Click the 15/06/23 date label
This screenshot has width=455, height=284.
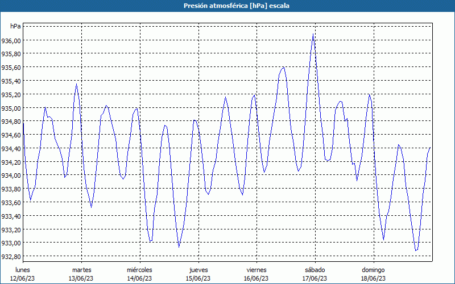[198, 278]
